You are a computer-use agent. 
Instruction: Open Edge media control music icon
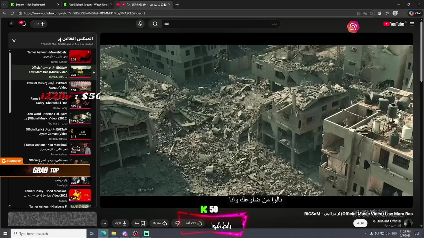[379, 13]
